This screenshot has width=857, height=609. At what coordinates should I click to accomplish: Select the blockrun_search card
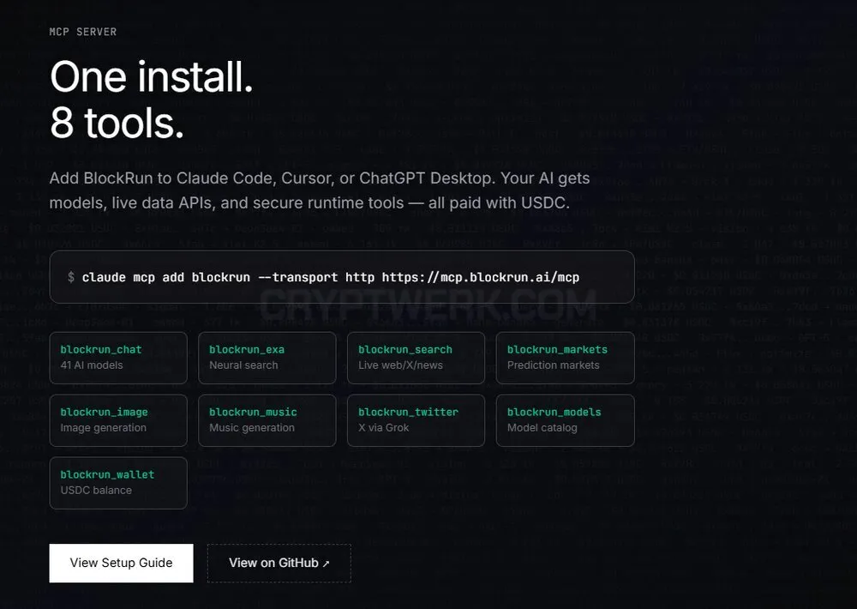[x=416, y=358]
